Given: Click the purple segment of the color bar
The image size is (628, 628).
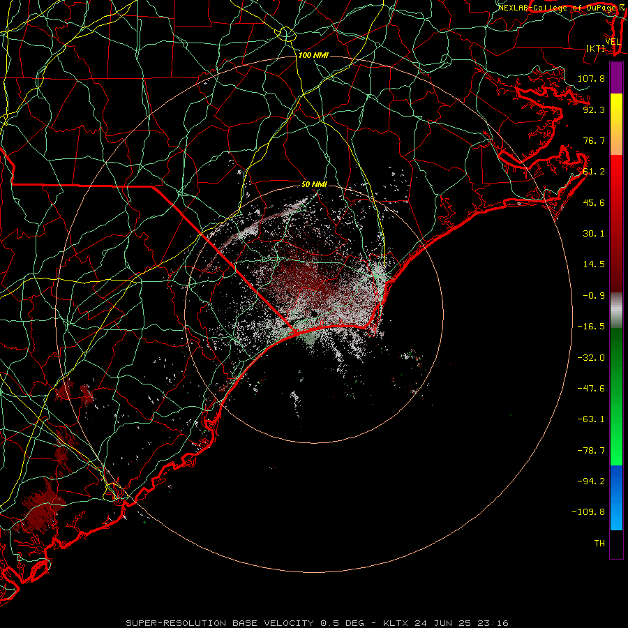Looking at the screenshot, I should 616,77.
